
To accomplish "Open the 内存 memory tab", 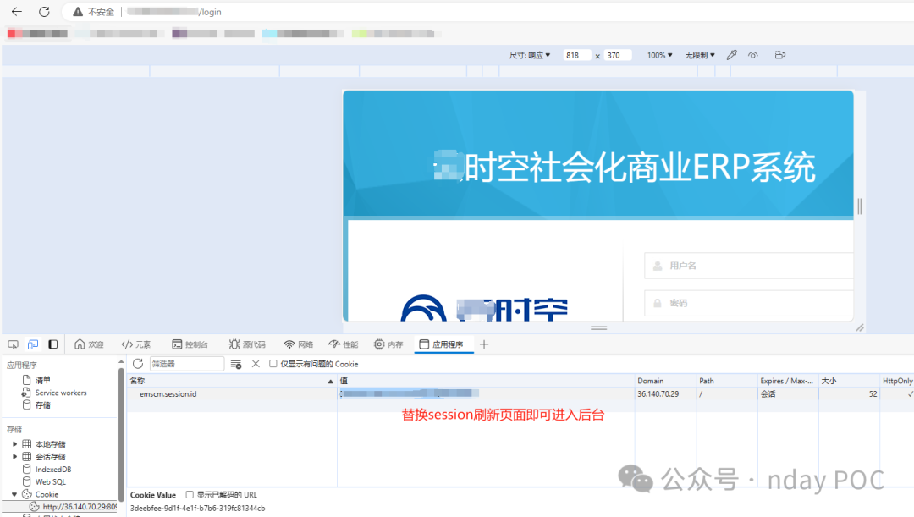I will coord(388,344).
